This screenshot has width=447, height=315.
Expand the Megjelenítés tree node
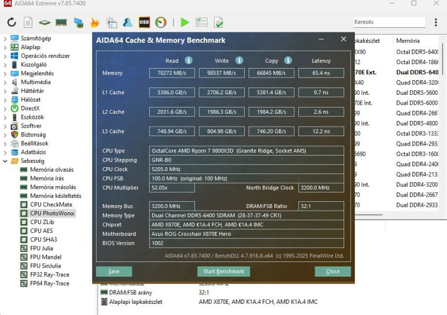coord(5,74)
